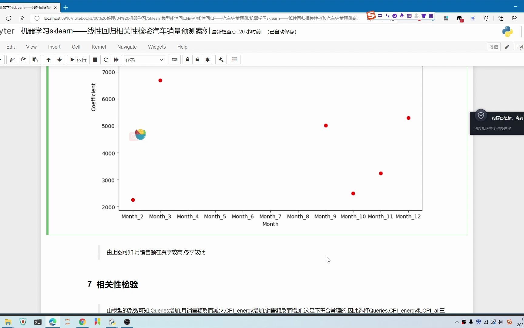This screenshot has height=328, width=524.
Task: Restart the kernel via refresh icon
Action: click(x=106, y=60)
